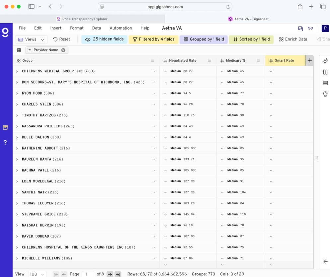Click Enrich Data button
The image size is (330, 277).
[293, 39]
